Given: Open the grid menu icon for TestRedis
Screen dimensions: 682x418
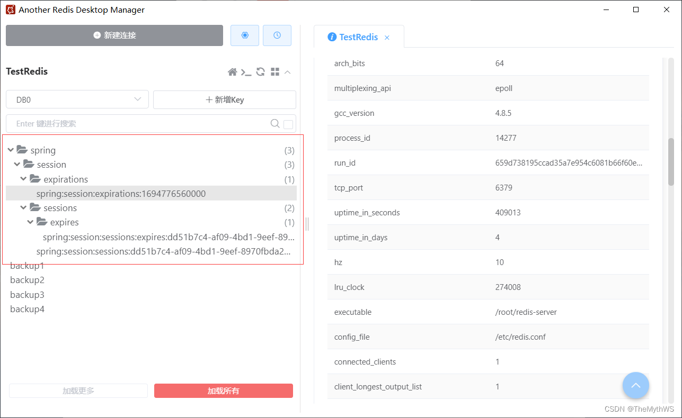Looking at the screenshot, I should [274, 72].
